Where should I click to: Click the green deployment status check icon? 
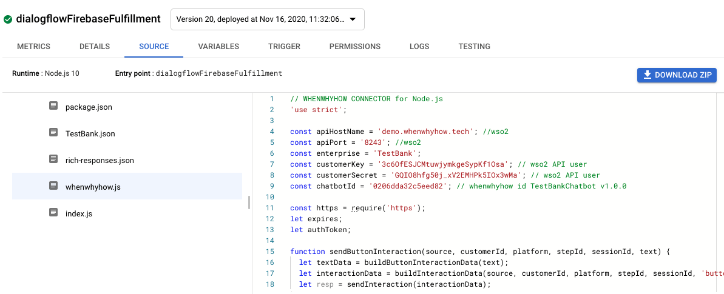pos(8,19)
